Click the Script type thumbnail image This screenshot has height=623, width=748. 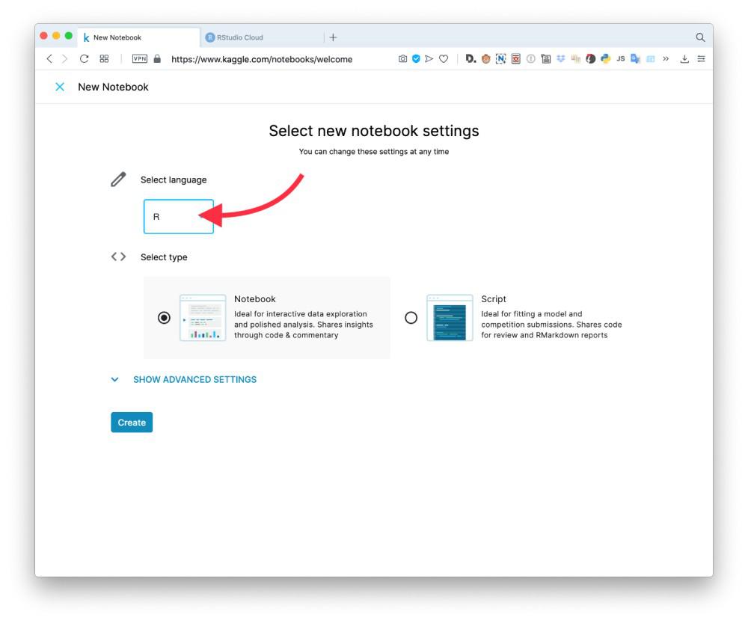(450, 317)
